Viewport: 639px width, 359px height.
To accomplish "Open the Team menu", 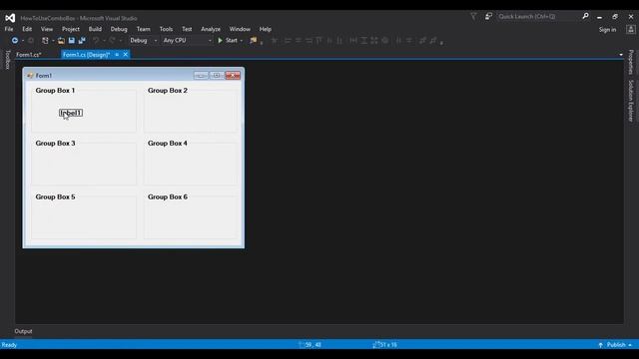I will (143, 29).
